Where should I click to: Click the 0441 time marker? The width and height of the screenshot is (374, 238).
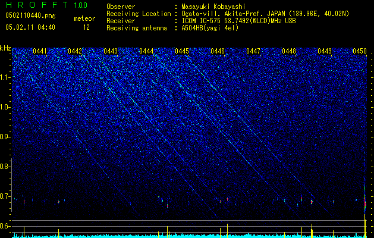40,51
